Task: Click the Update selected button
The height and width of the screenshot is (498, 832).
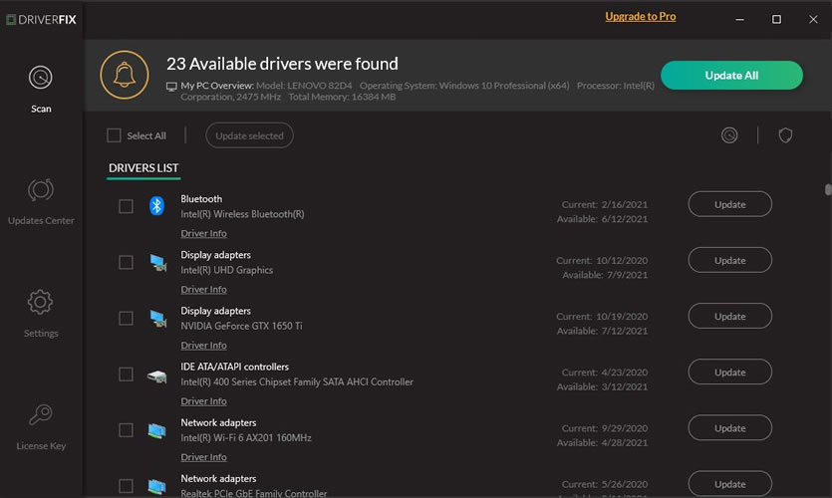Action: pyautogui.click(x=249, y=135)
